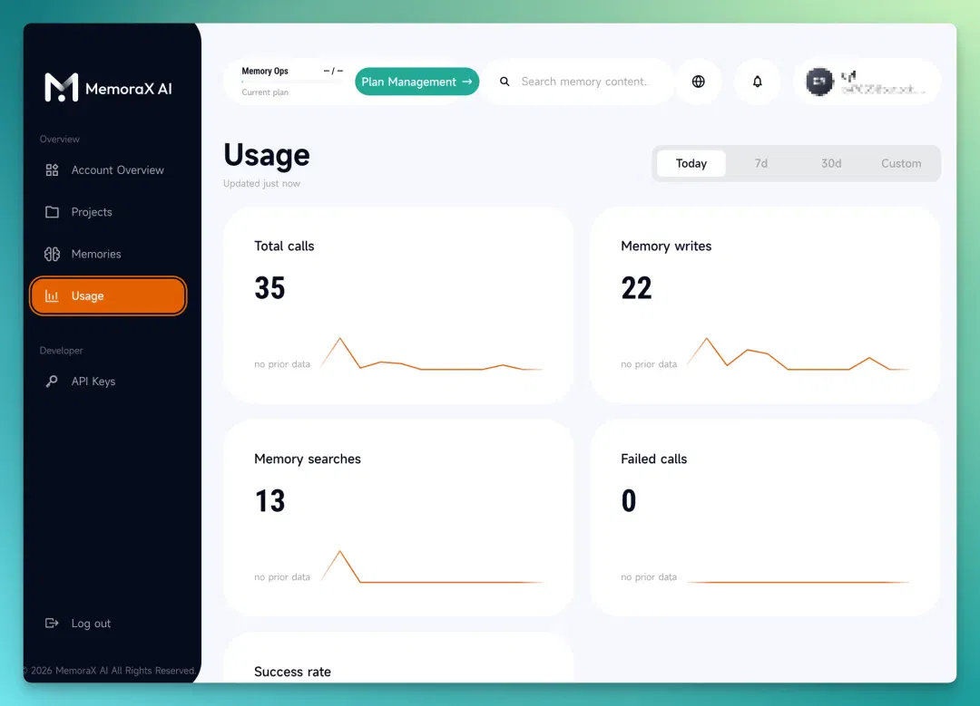Open the user account profile menu
Screen dimensions: 980x706
coord(867,82)
